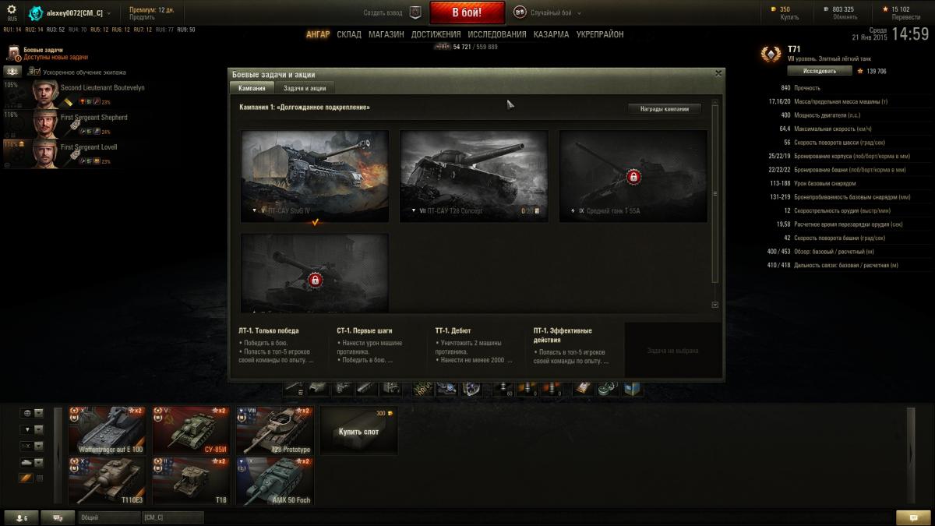Click Second Lieutenant Boutevelyn portrait
This screenshot has height=526, width=935.
(46, 94)
